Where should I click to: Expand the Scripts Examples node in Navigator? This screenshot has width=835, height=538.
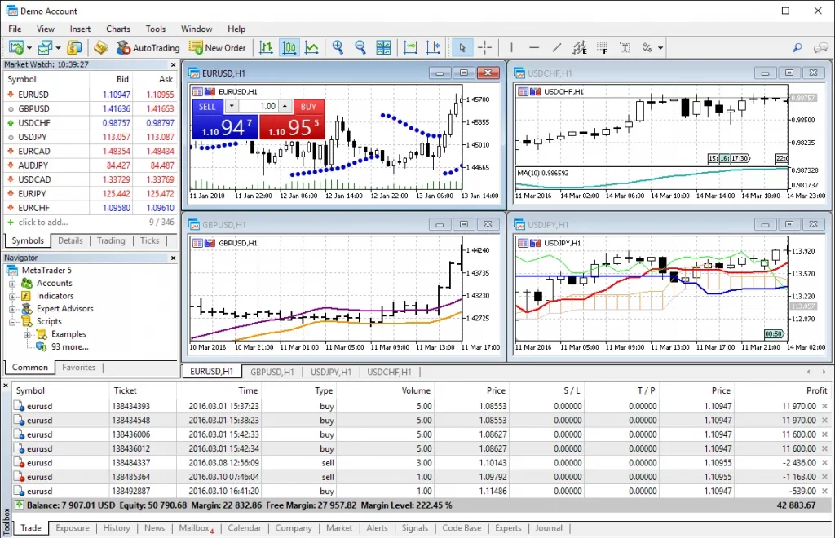[x=28, y=333]
